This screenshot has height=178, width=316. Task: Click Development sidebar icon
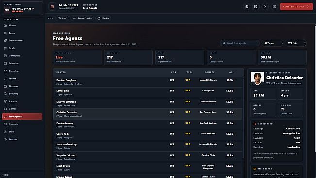(x=5, y=40)
